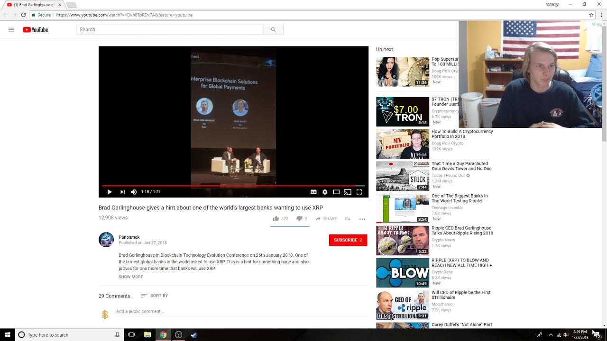Open the Doug Polk Crypto channel under Portfolio video
The height and width of the screenshot is (341, 607).
[448, 144]
